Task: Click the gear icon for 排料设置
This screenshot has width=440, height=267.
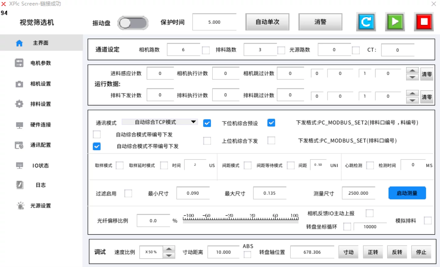Action: (x=19, y=104)
